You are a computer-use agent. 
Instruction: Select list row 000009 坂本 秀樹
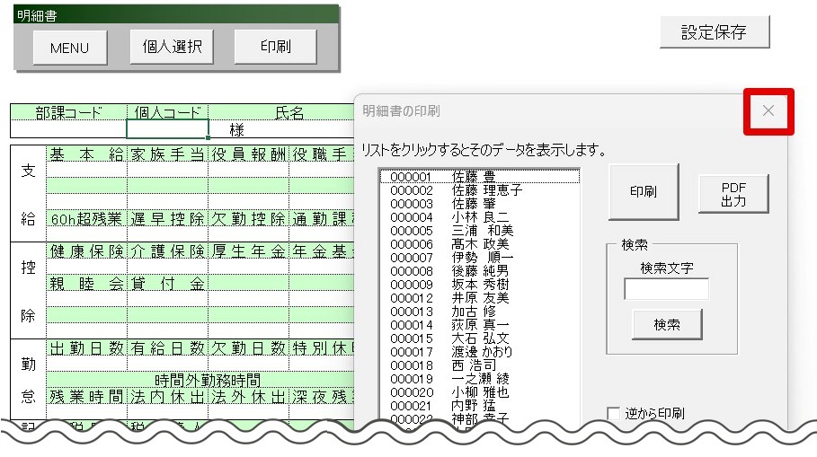coord(479,286)
